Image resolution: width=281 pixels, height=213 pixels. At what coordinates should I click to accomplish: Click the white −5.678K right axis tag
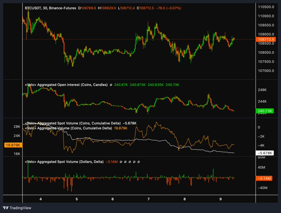[265, 153]
